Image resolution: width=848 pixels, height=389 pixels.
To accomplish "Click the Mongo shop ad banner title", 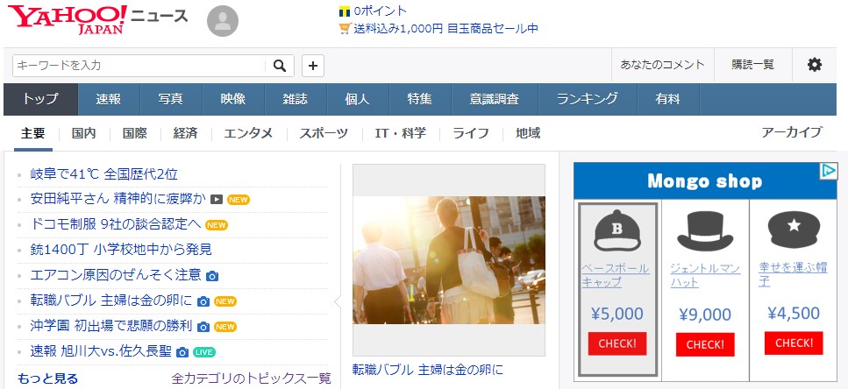I will (705, 181).
